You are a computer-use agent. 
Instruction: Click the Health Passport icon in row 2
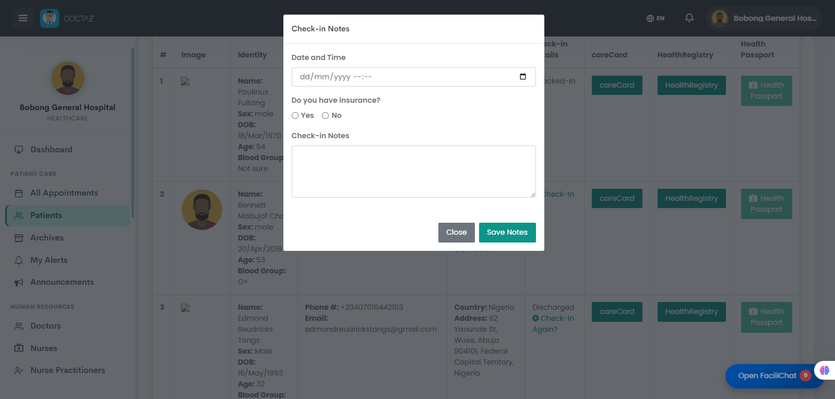[753, 198]
